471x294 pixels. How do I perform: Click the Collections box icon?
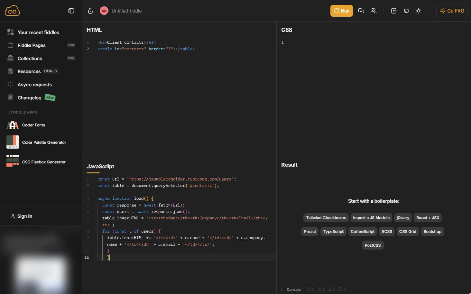(x=11, y=58)
